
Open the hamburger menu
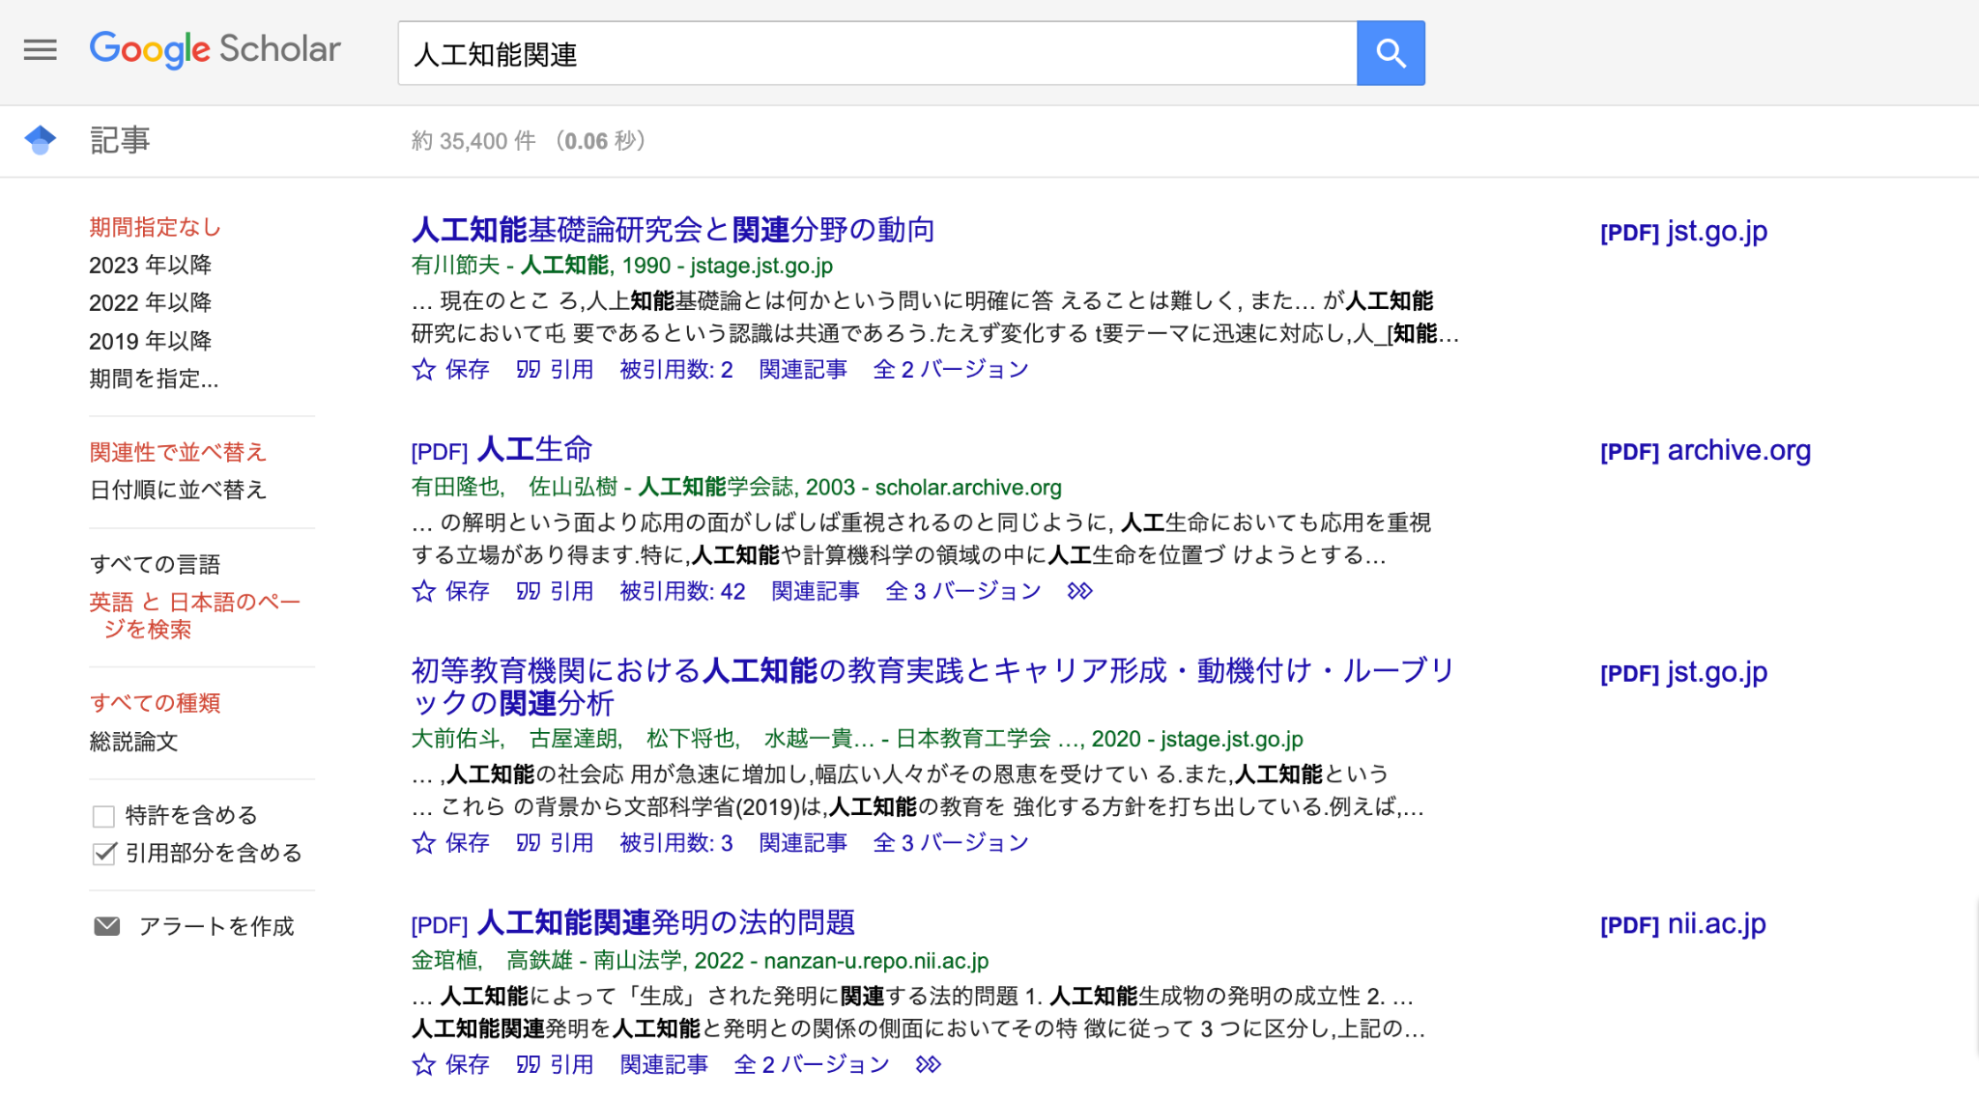[40, 49]
